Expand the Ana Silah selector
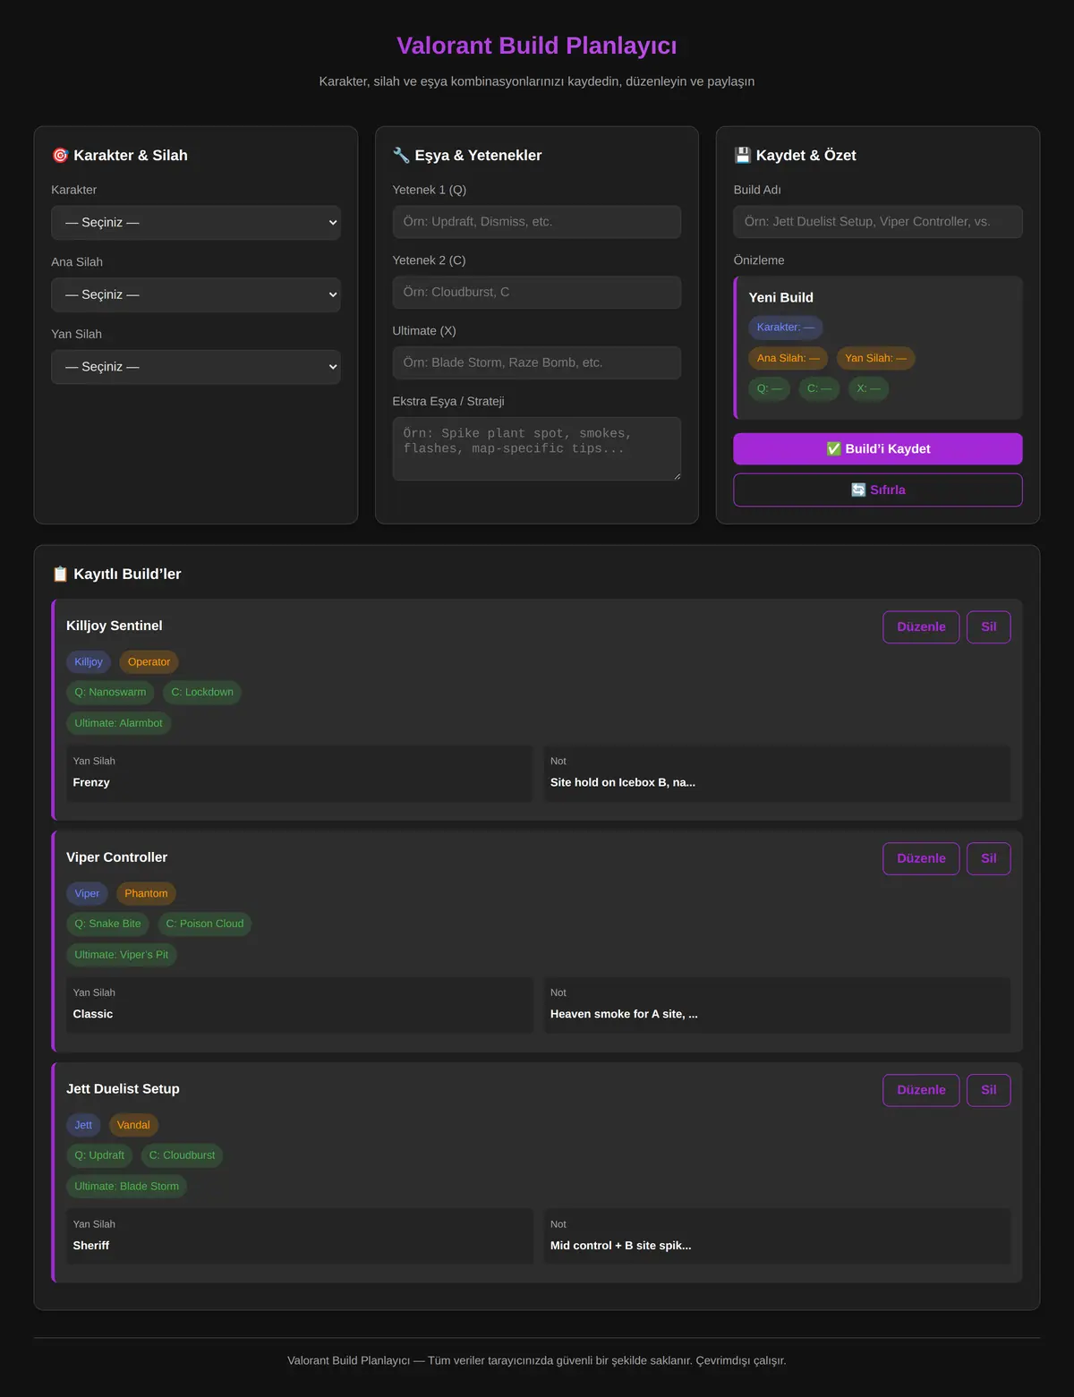 [196, 294]
